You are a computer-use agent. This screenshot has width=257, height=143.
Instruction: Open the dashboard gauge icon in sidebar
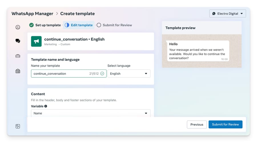(18, 27)
